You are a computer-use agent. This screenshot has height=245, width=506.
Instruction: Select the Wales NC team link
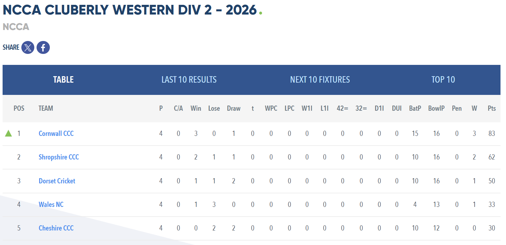pyautogui.click(x=51, y=205)
